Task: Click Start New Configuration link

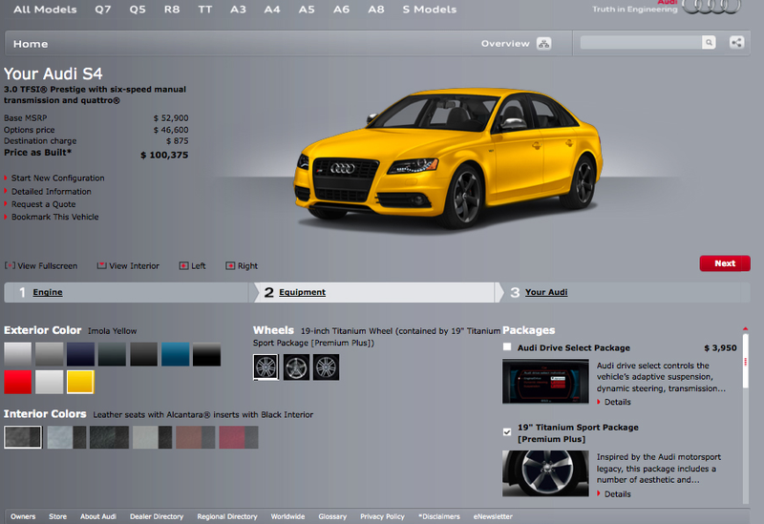Action: pyautogui.click(x=58, y=178)
